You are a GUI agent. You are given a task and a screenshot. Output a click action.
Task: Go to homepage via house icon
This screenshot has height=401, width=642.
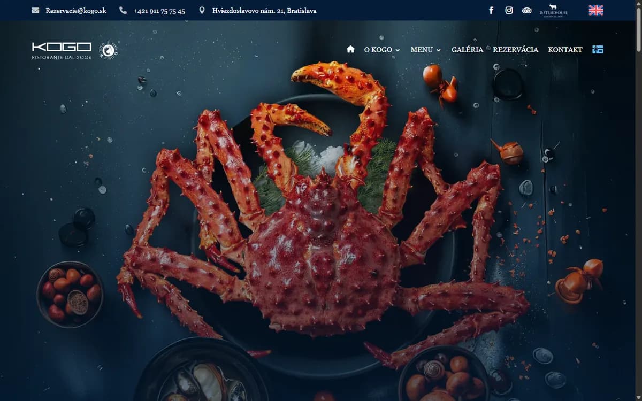point(350,49)
